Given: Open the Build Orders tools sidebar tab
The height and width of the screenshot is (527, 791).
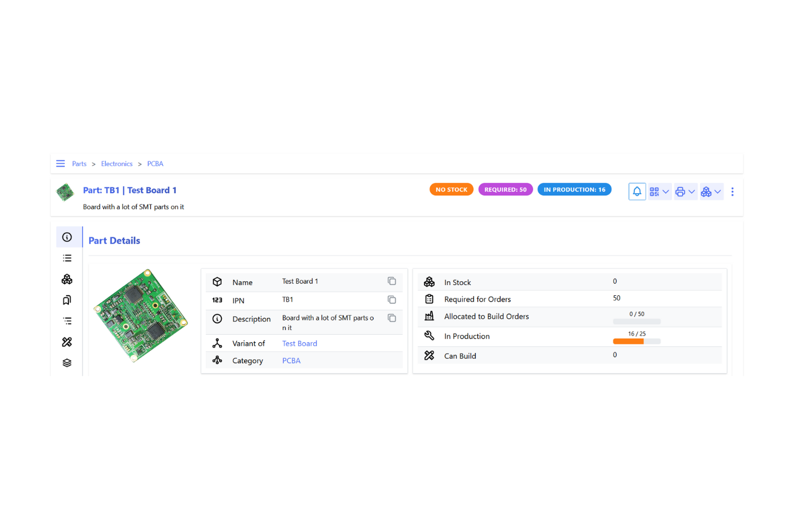Looking at the screenshot, I should (x=67, y=342).
